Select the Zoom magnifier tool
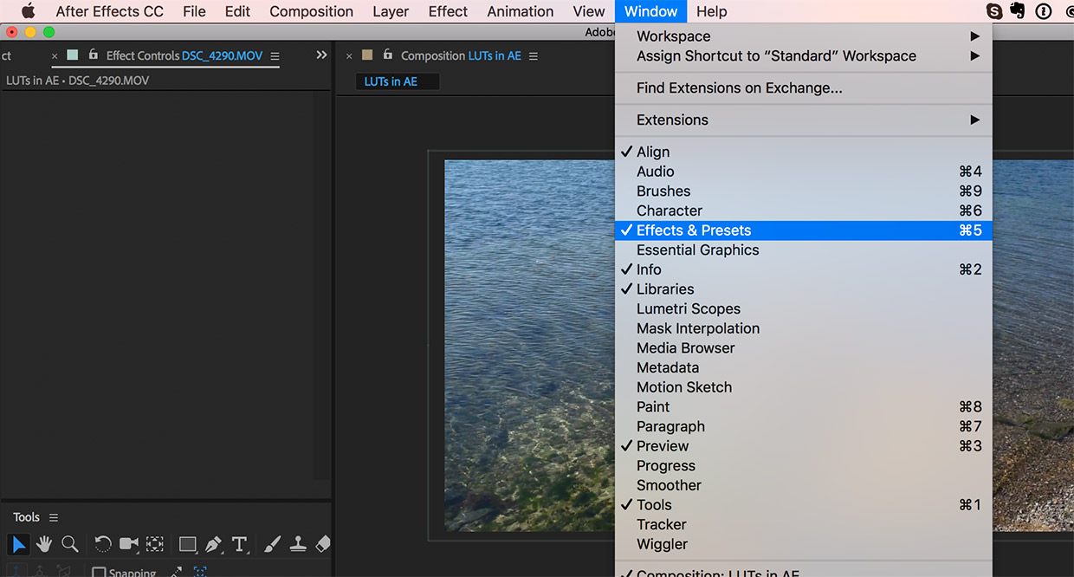 tap(70, 544)
